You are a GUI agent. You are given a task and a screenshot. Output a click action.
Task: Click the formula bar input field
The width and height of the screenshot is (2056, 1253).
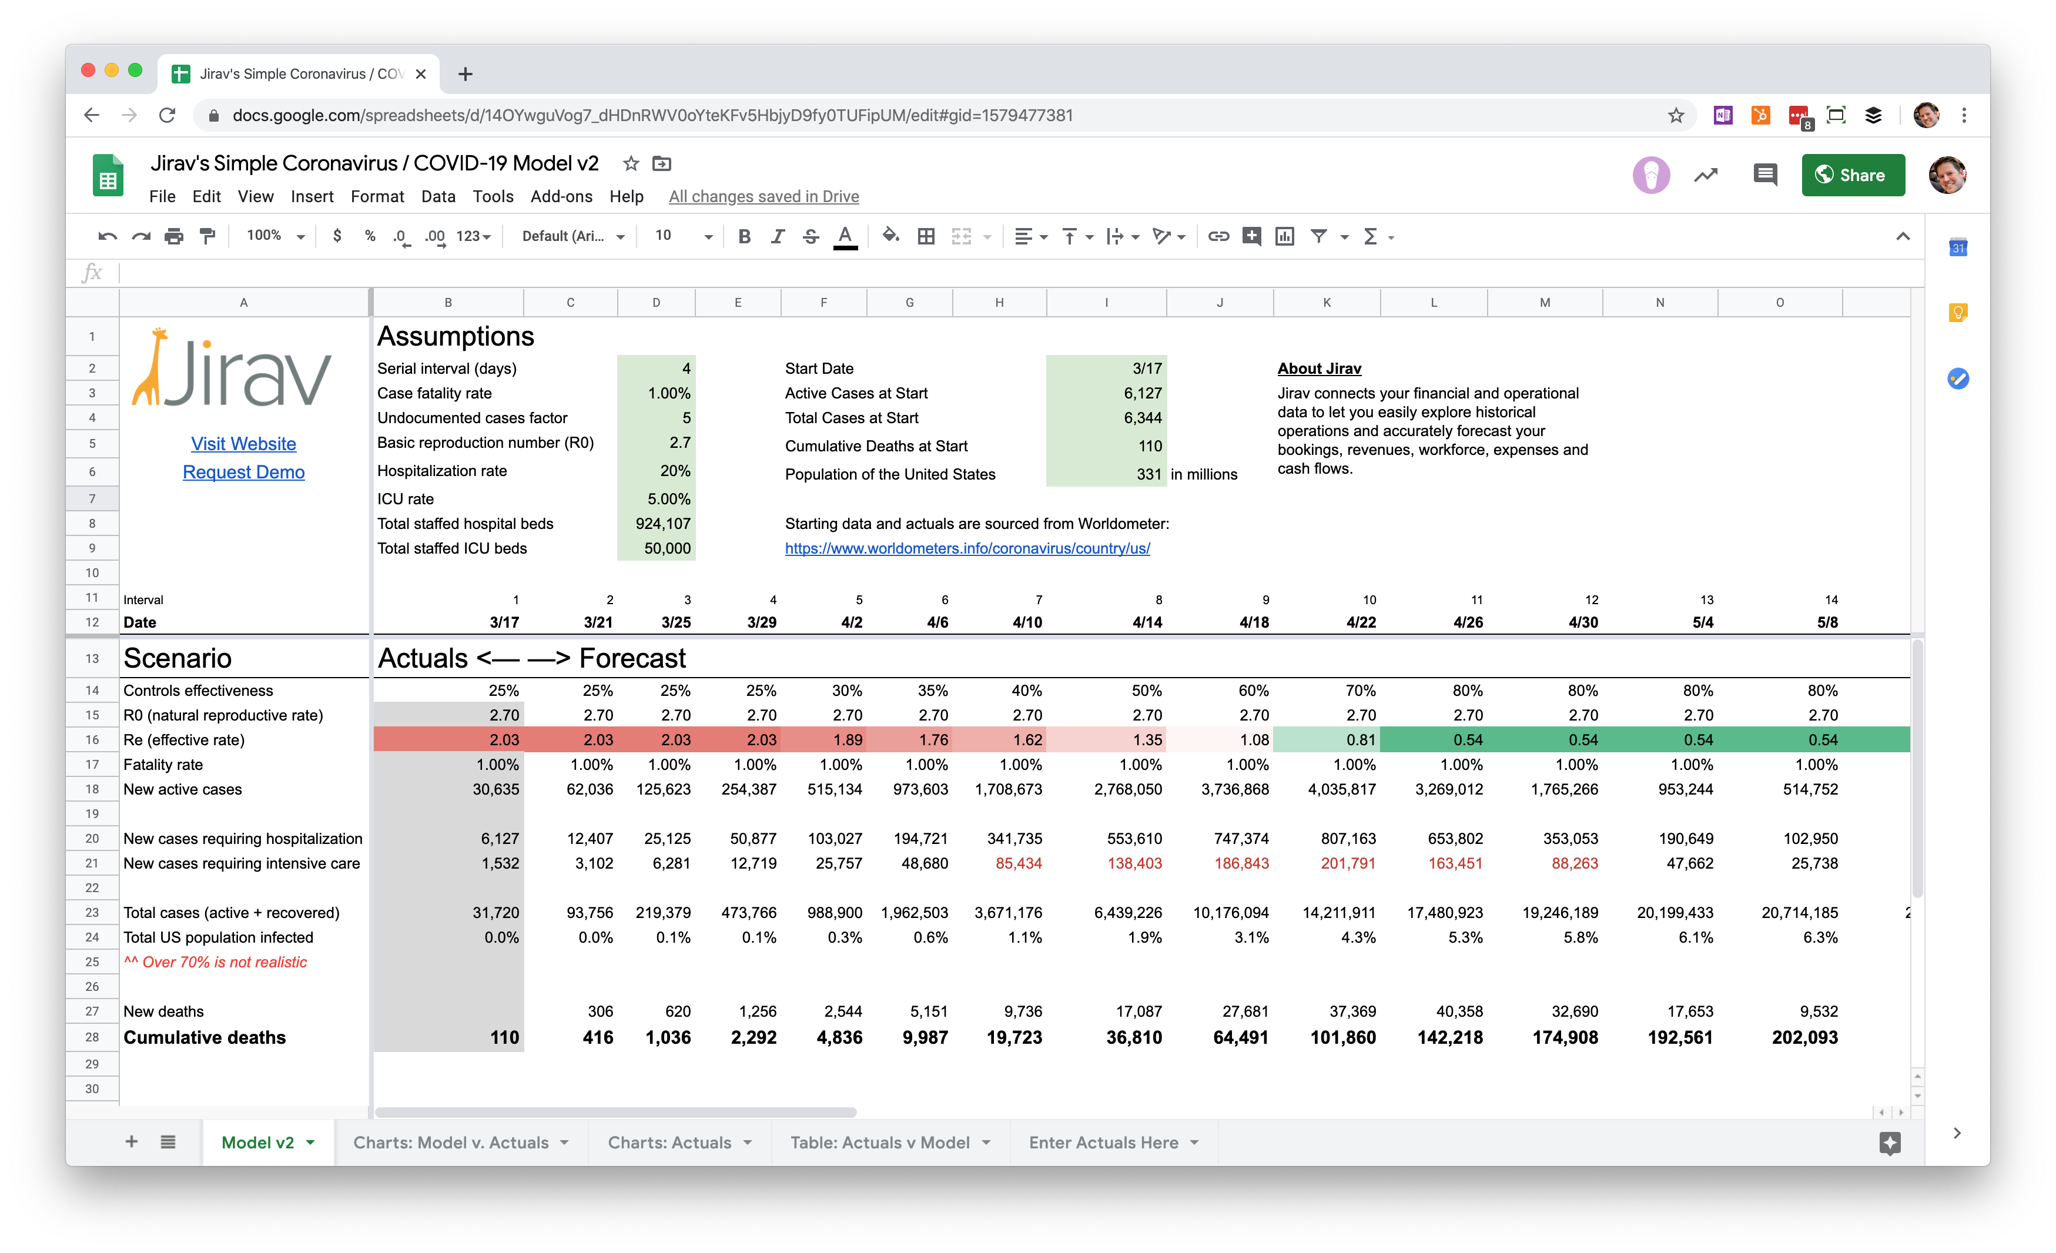(x=1002, y=273)
